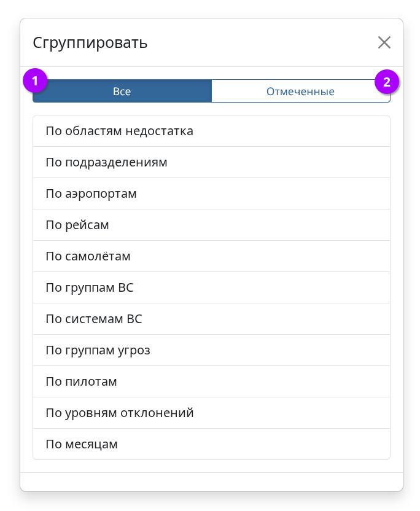Select По уровням отклонений grouping
This screenshot has width=420, height=511.
point(211,413)
